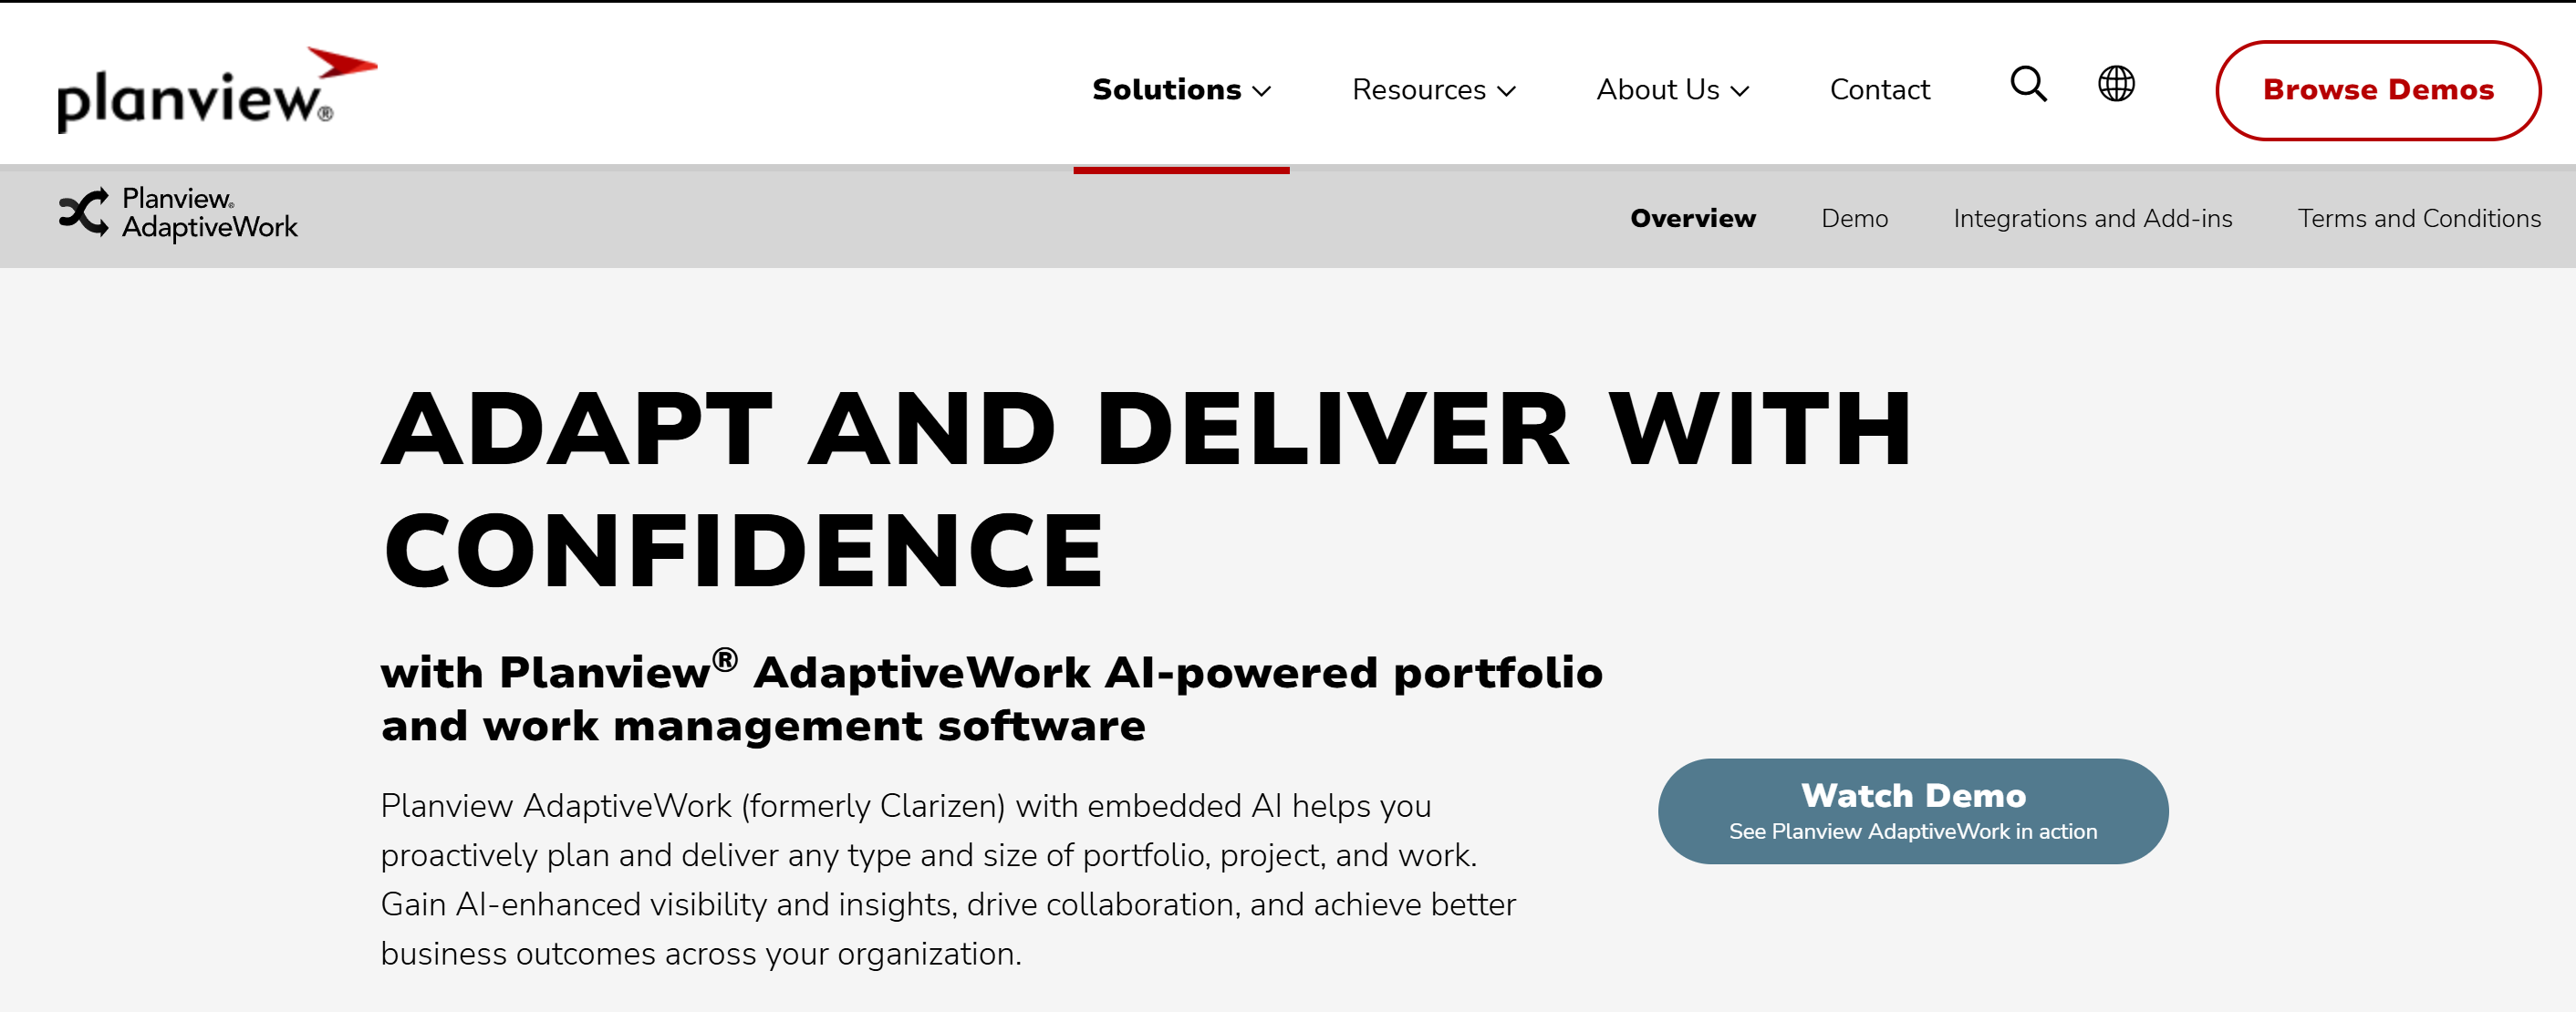Open the globe language selector
Screen dimensions: 2576x1012
click(x=2116, y=85)
